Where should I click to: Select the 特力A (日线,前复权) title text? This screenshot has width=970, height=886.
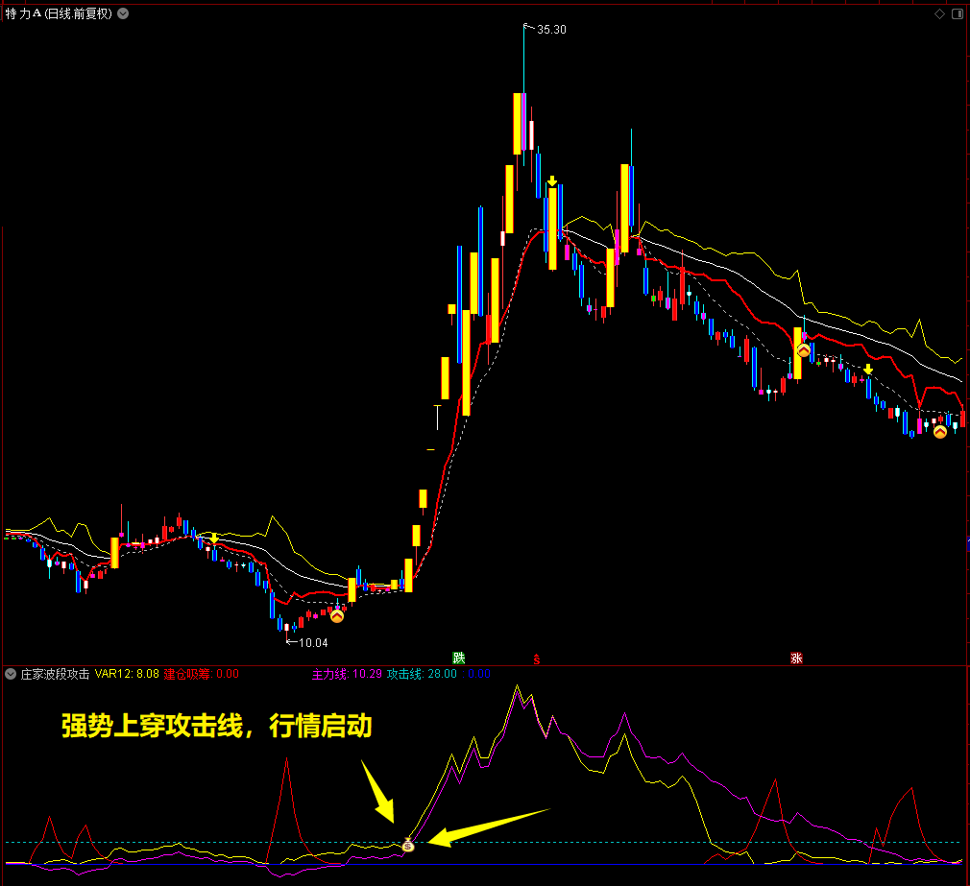(59, 13)
